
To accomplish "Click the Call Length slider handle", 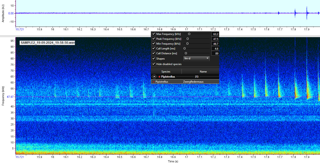I will pyautogui.click(x=184, y=48).
